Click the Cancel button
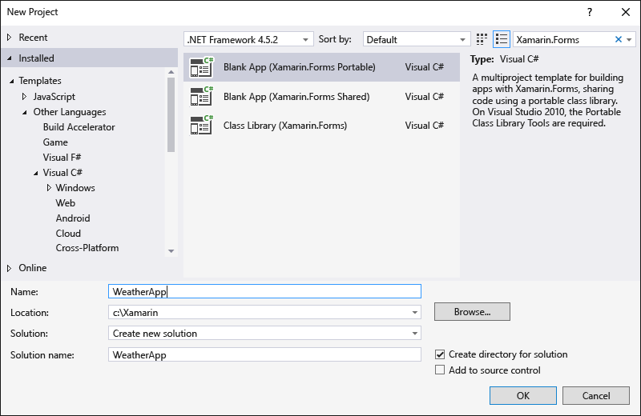This screenshot has height=416, width=641. pyautogui.click(x=595, y=395)
